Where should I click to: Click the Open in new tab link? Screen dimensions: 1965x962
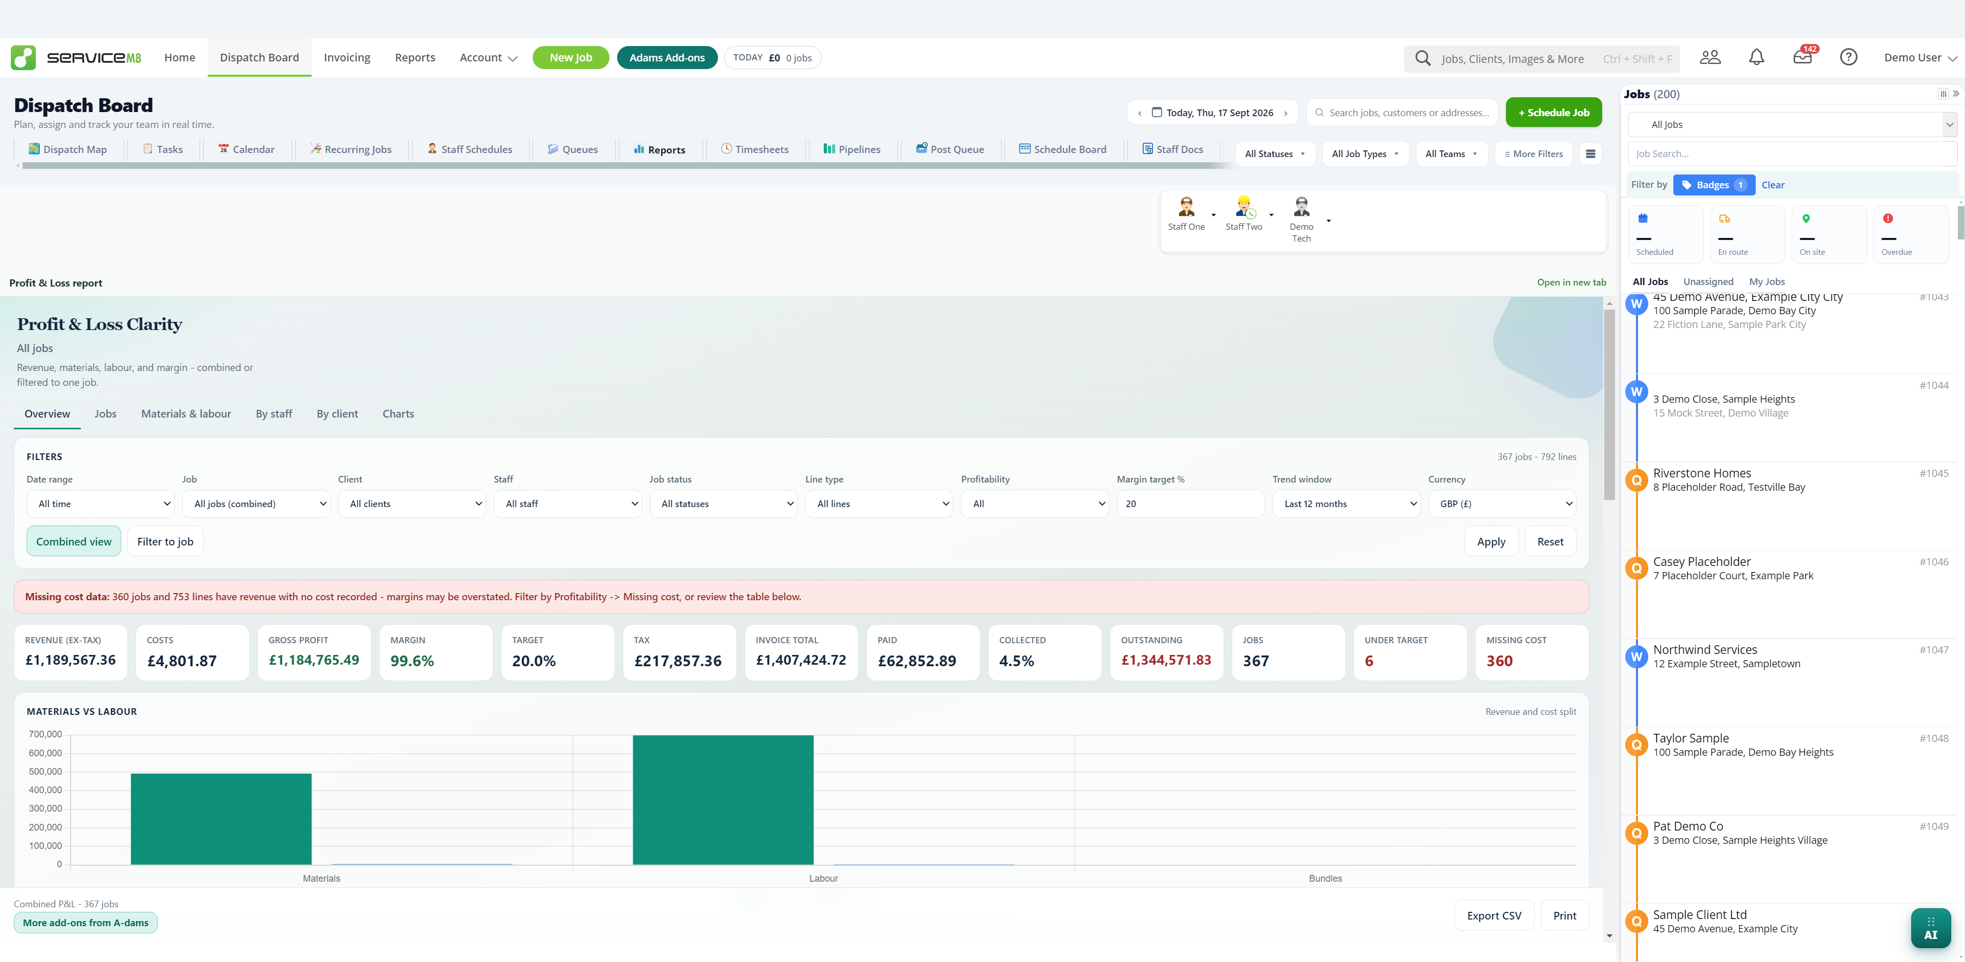coord(1571,282)
